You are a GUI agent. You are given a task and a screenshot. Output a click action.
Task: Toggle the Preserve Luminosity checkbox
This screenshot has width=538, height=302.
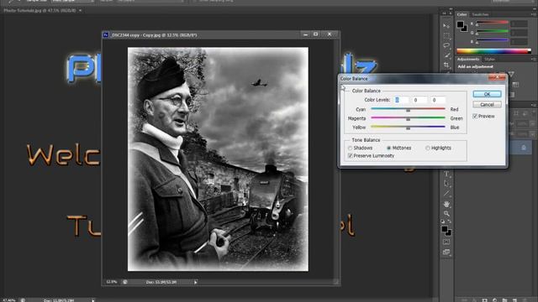pos(351,156)
